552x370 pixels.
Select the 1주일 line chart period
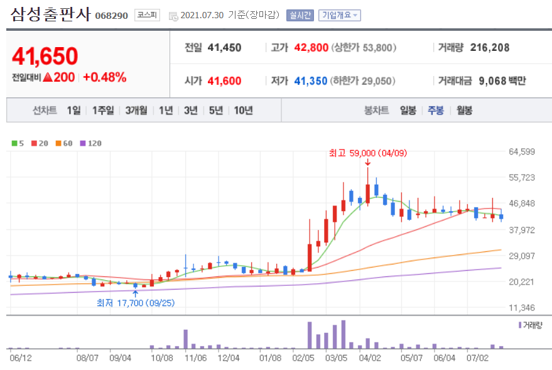click(103, 111)
